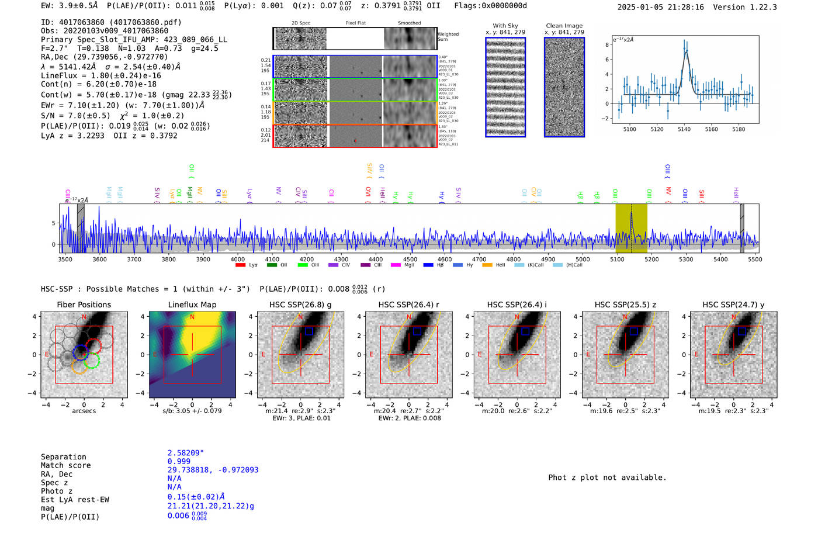818x557 pixels.
Task: Click the Obs: 20220103v009_4017063860 line
Action: pyautogui.click(x=105, y=31)
